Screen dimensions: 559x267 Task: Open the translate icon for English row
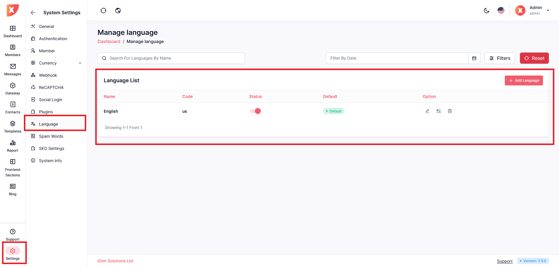tap(439, 111)
